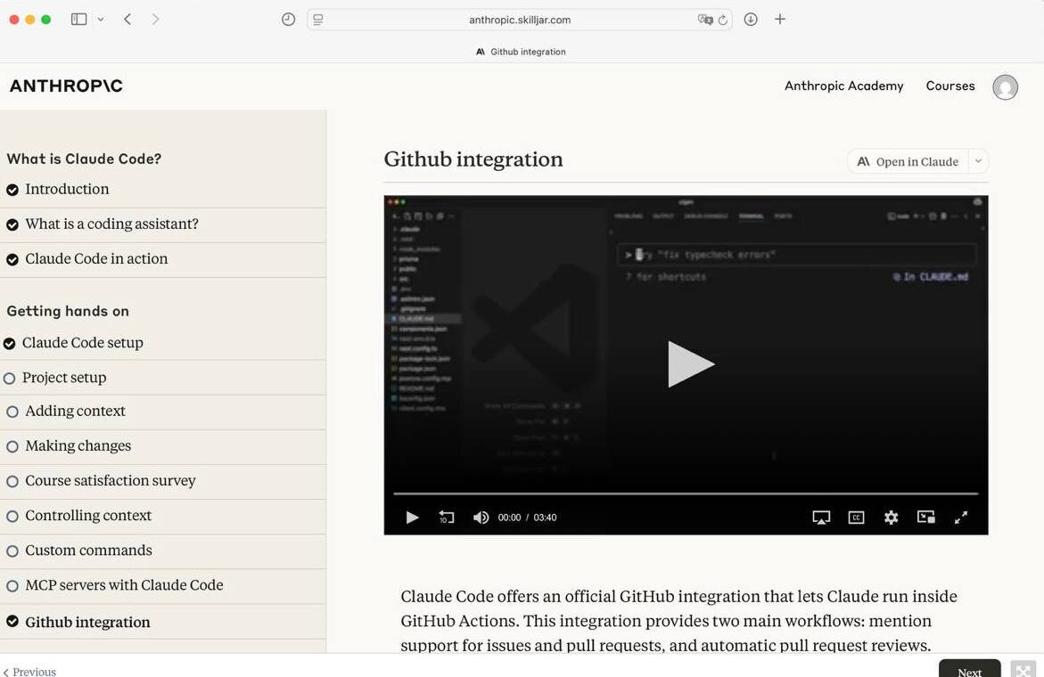Enable picture-in-picture mode icon
Viewport: 1044px width, 677px height.
[926, 518]
